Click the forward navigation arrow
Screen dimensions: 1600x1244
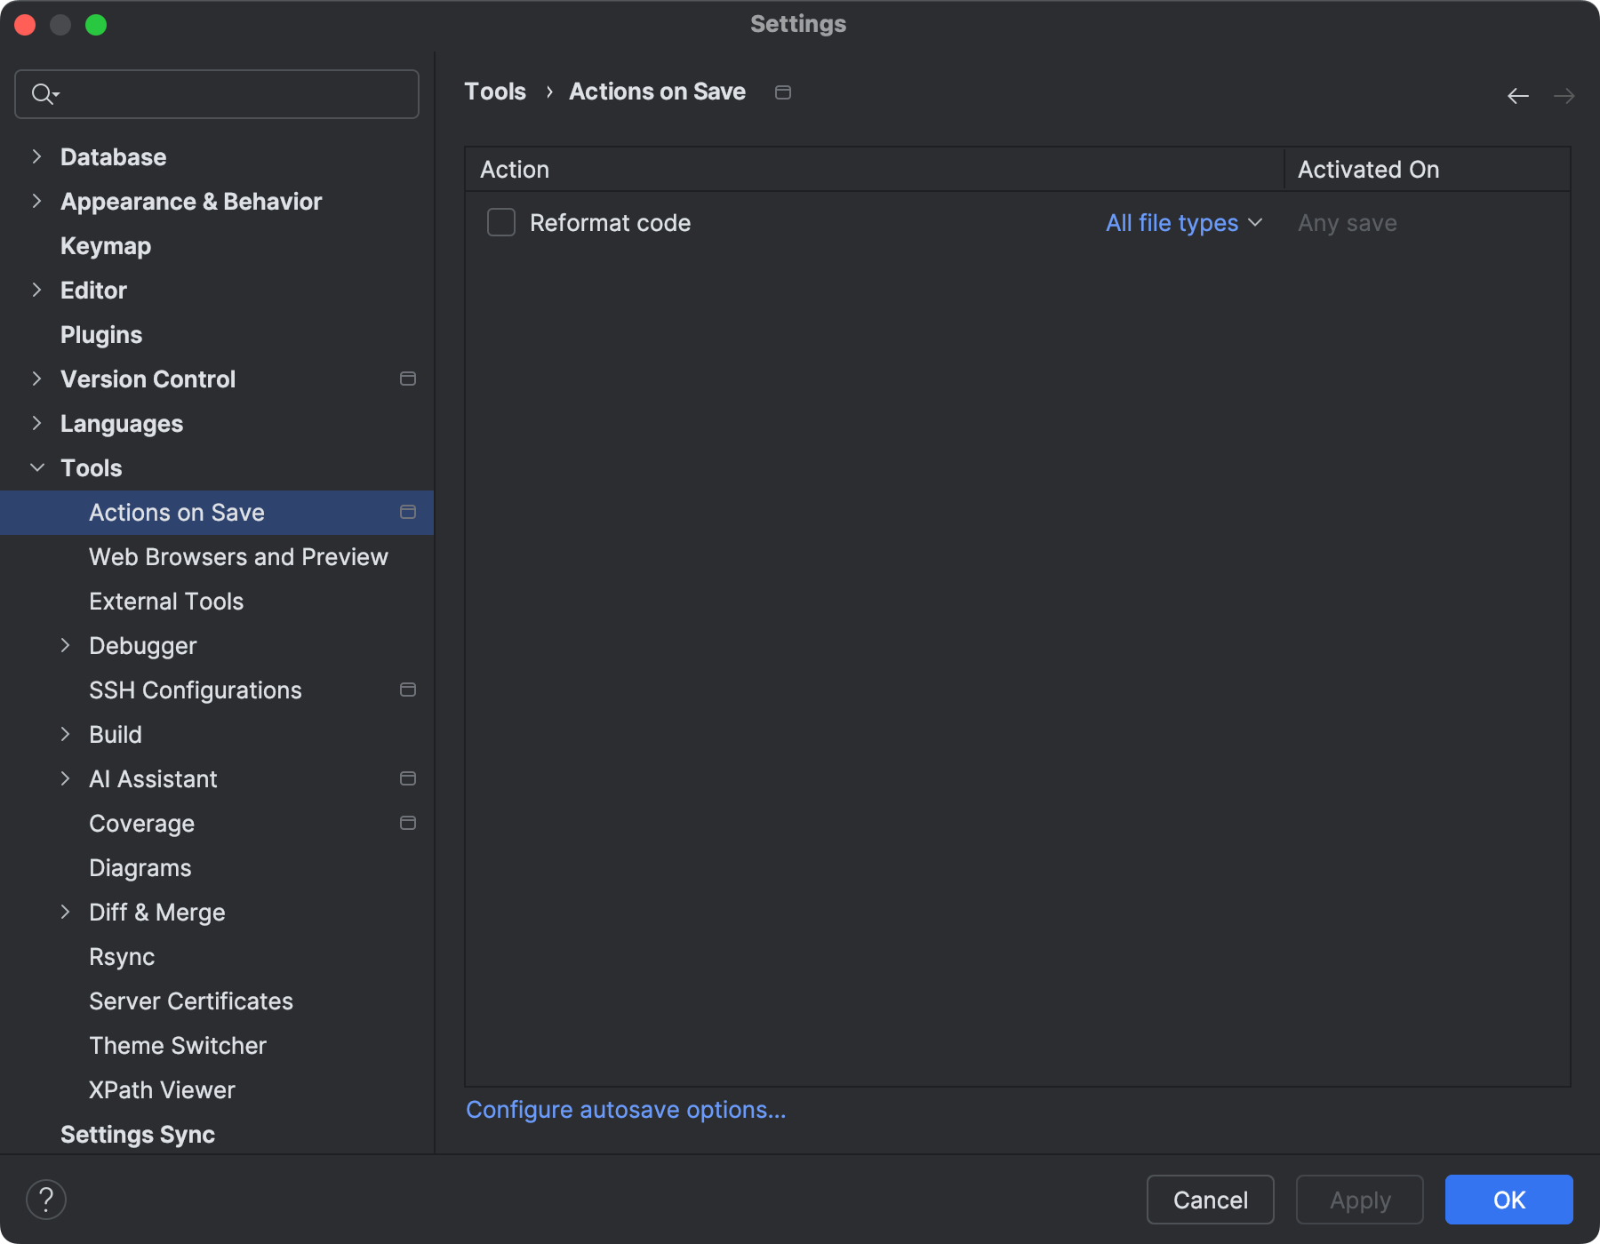[x=1563, y=95]
